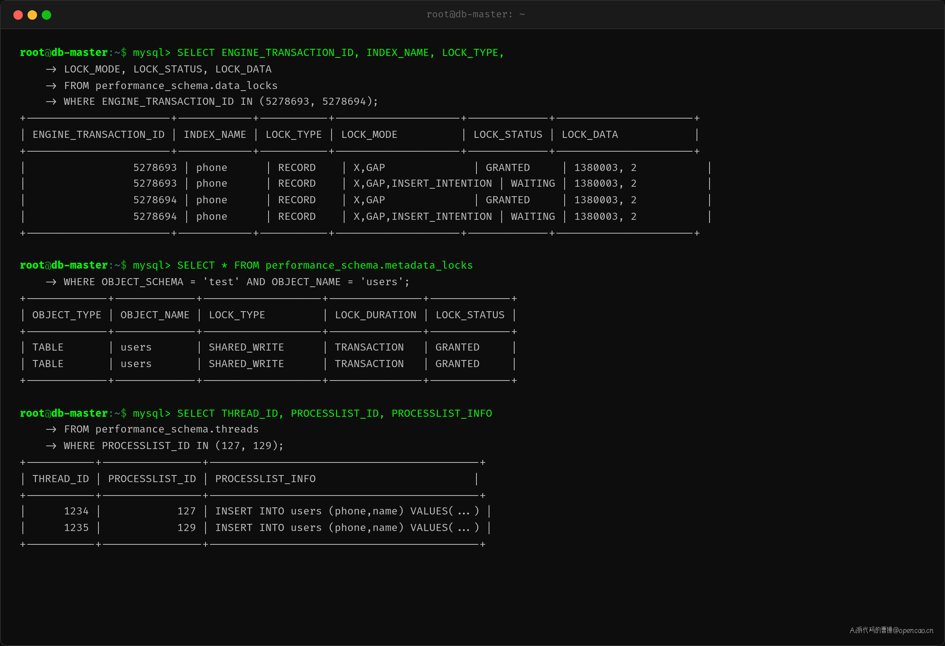Click the second TRANSACTION duration cell
The width and height of the screenshot is (945, 646).
tap(369, 364)
